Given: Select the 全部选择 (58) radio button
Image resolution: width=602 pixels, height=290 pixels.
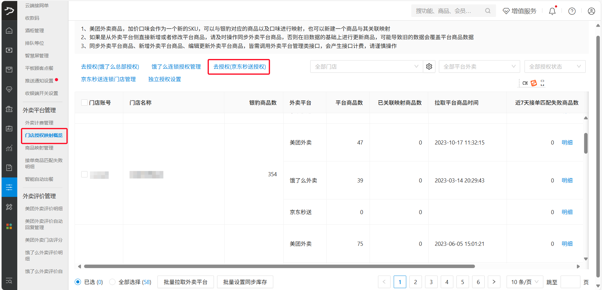Looking at the screenshot, I should pos(112,282).
